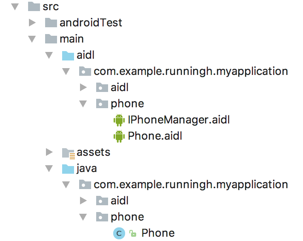Click the Android icon beside Phone.aidl
Image resolution: width=303 pixels, height=241 pixels.
tap(119, 136)
